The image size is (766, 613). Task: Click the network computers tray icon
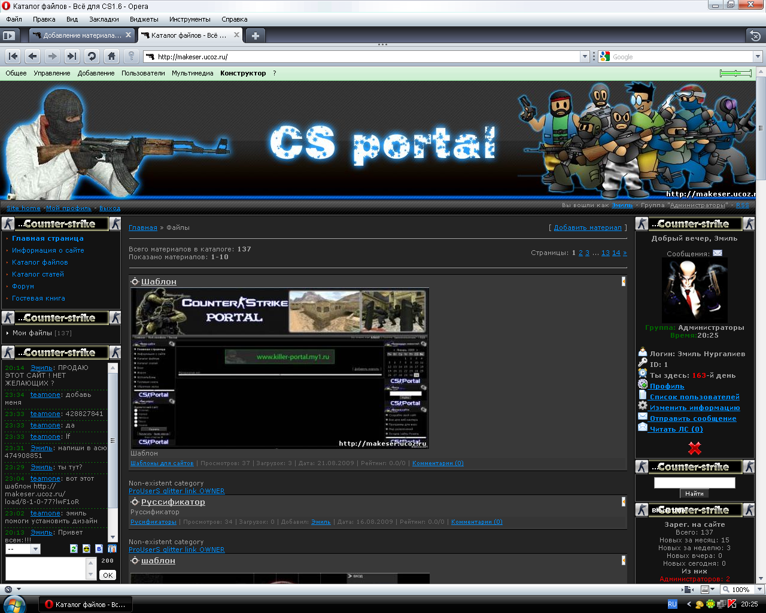point(722,604)
